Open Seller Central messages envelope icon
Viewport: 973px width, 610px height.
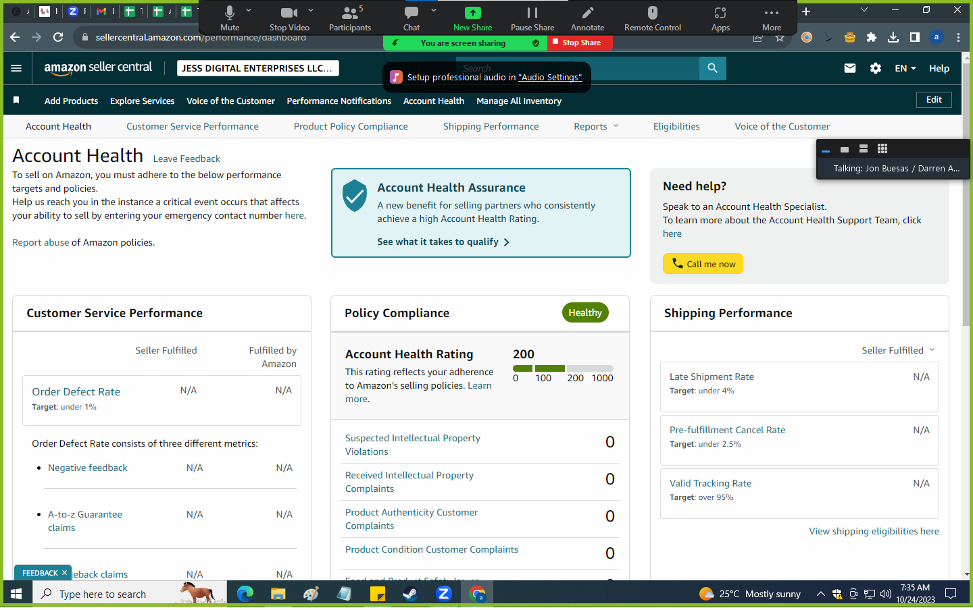pos(850,68)
